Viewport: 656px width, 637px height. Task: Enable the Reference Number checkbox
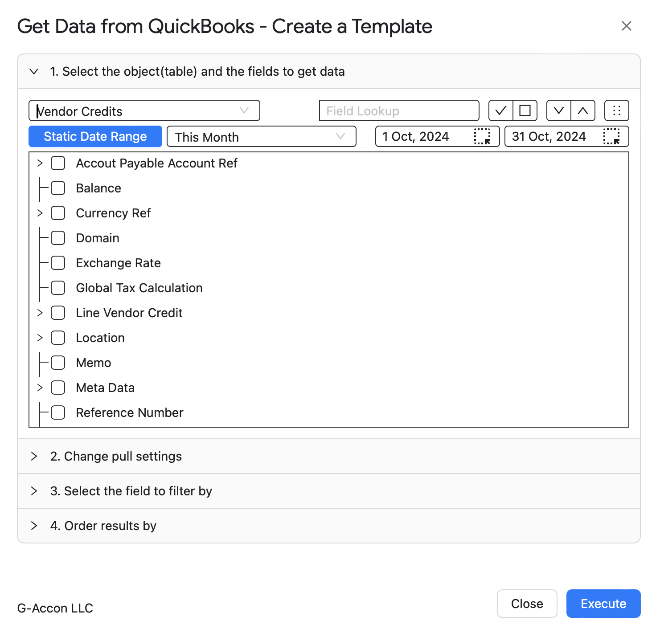(x=58, y=412)
